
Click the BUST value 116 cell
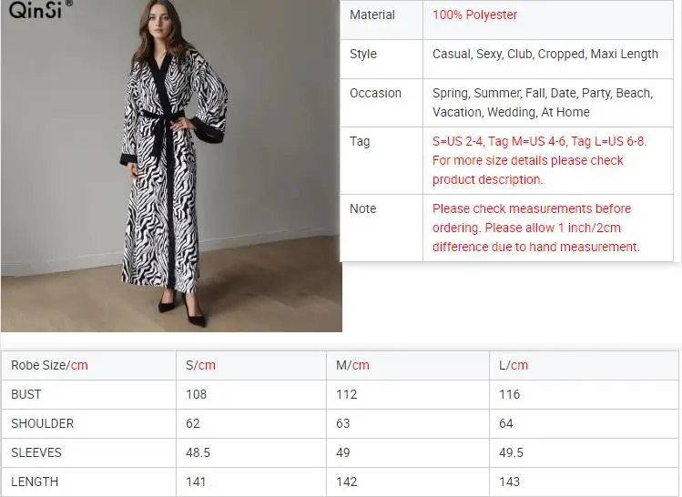tap(509, 394)
